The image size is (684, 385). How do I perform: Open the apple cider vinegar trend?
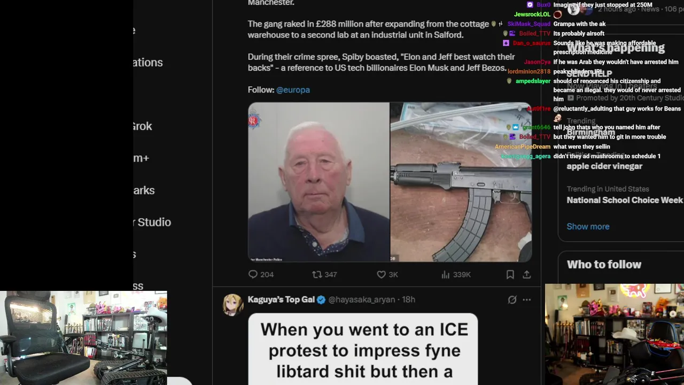click(x=604, y=166)
